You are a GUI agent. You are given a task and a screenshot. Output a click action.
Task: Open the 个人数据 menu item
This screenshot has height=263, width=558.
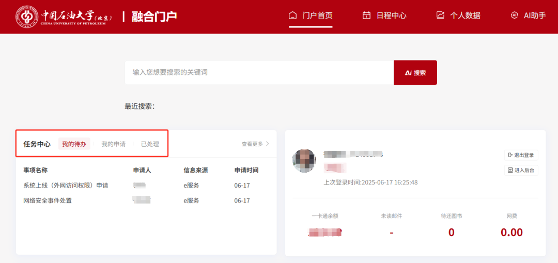click(x=465, y=16)
